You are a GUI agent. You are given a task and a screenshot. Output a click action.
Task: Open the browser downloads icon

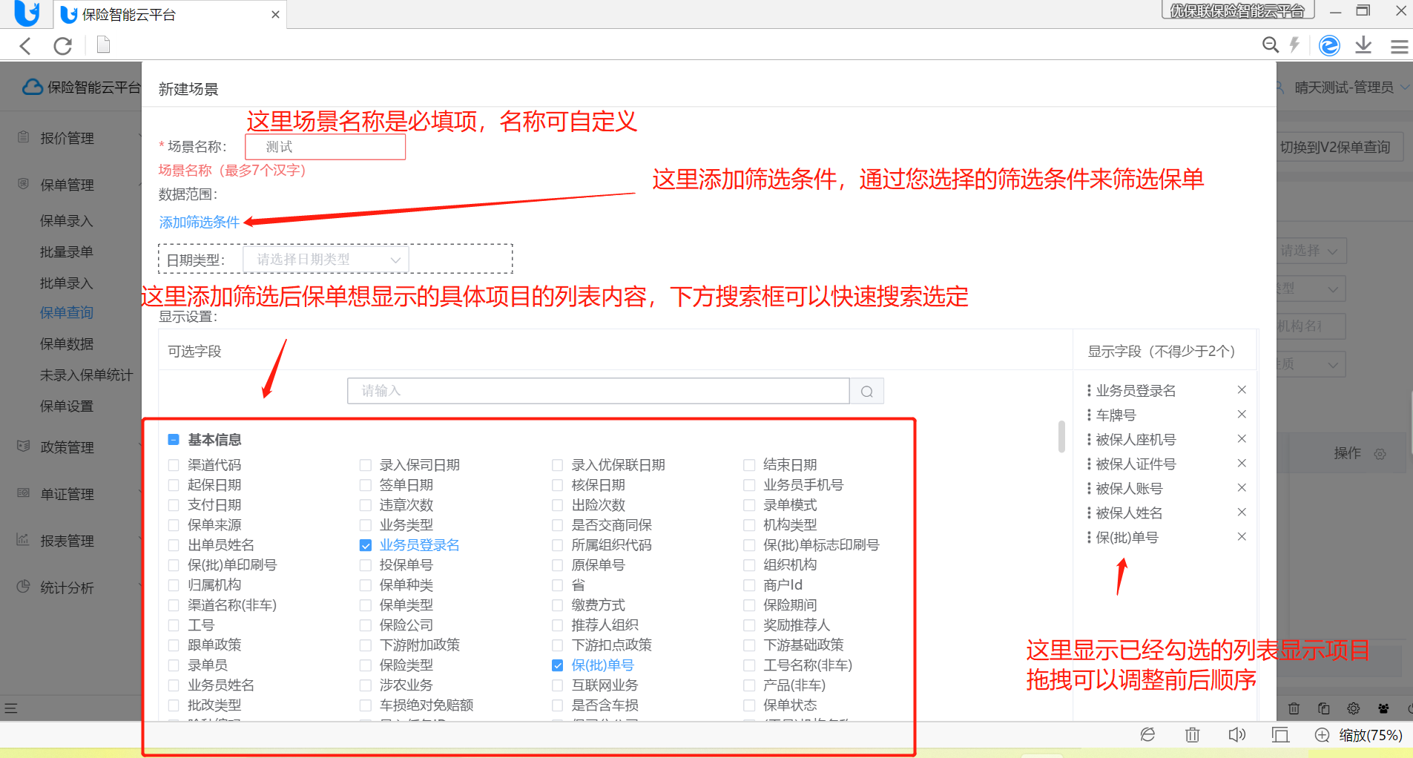(1363, 45)
